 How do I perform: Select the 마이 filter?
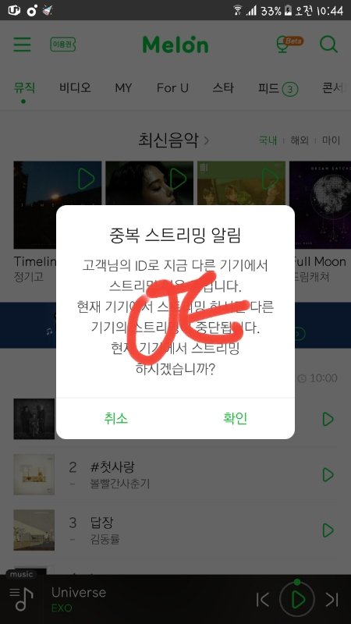(x=331, y=140)
